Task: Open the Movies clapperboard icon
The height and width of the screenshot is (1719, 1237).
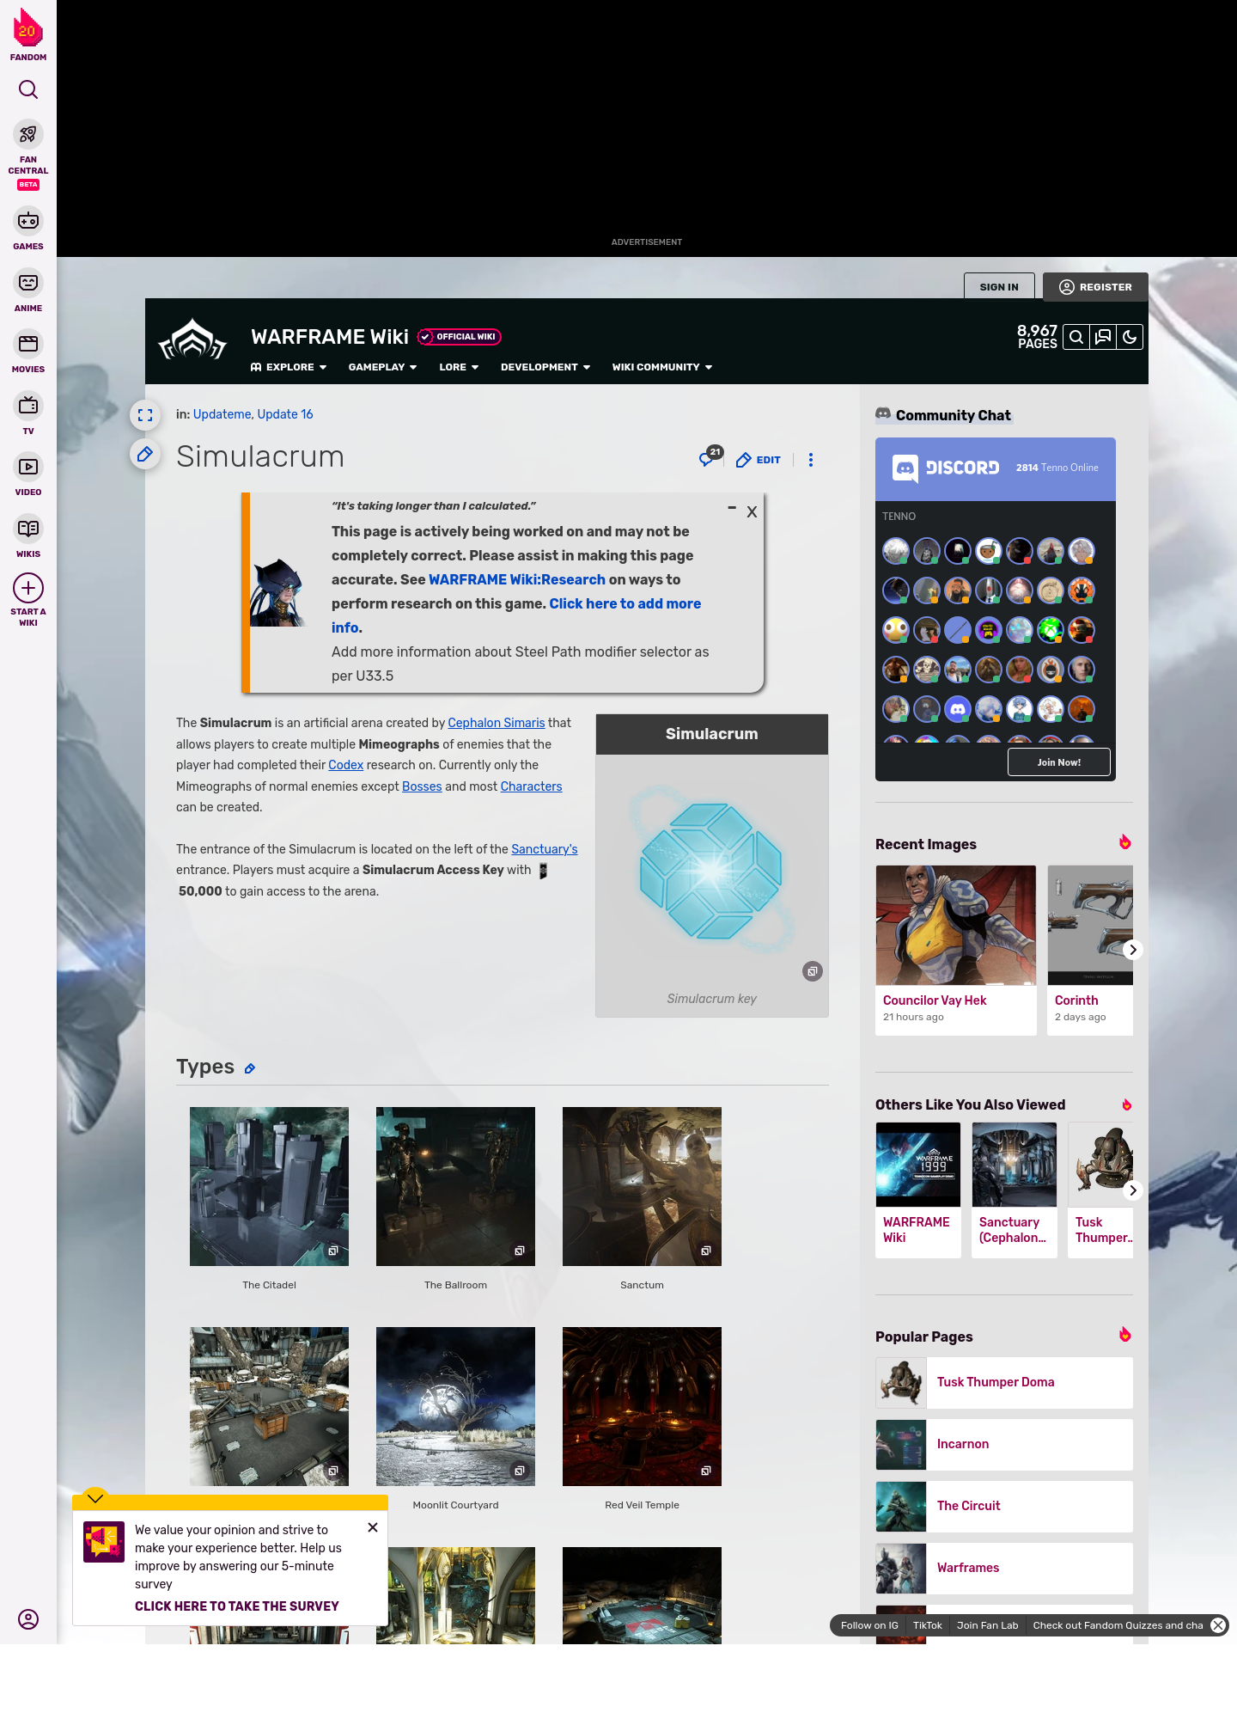Action: click(28, 344)
